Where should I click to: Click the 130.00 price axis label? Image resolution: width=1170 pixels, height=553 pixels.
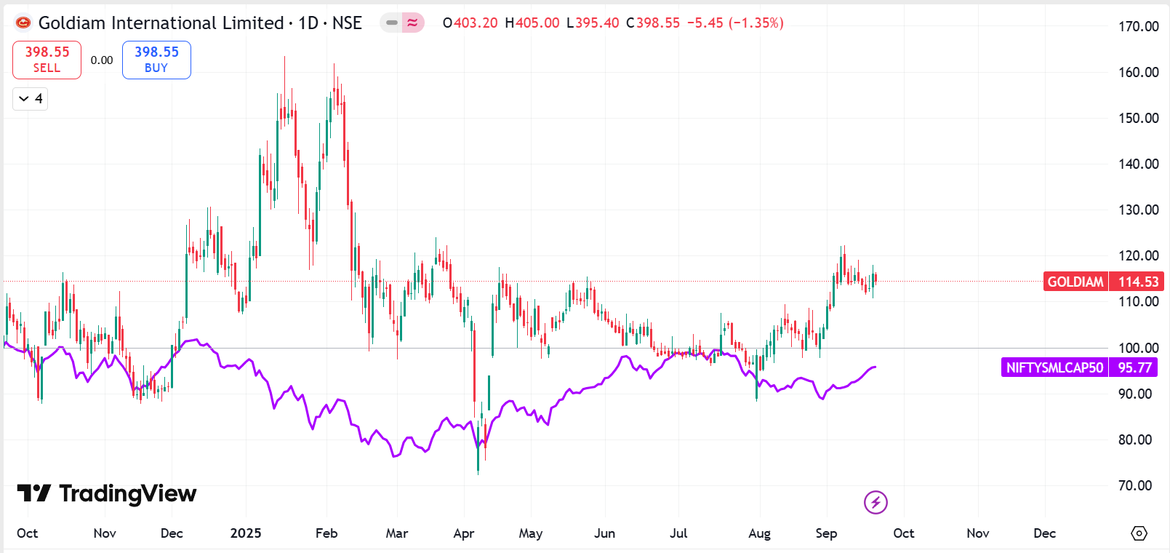(x=1139, y=210)
